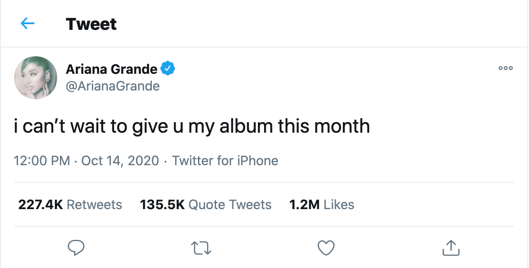Retweet using the arrows icon
The image size is (529, 268).
202,248
